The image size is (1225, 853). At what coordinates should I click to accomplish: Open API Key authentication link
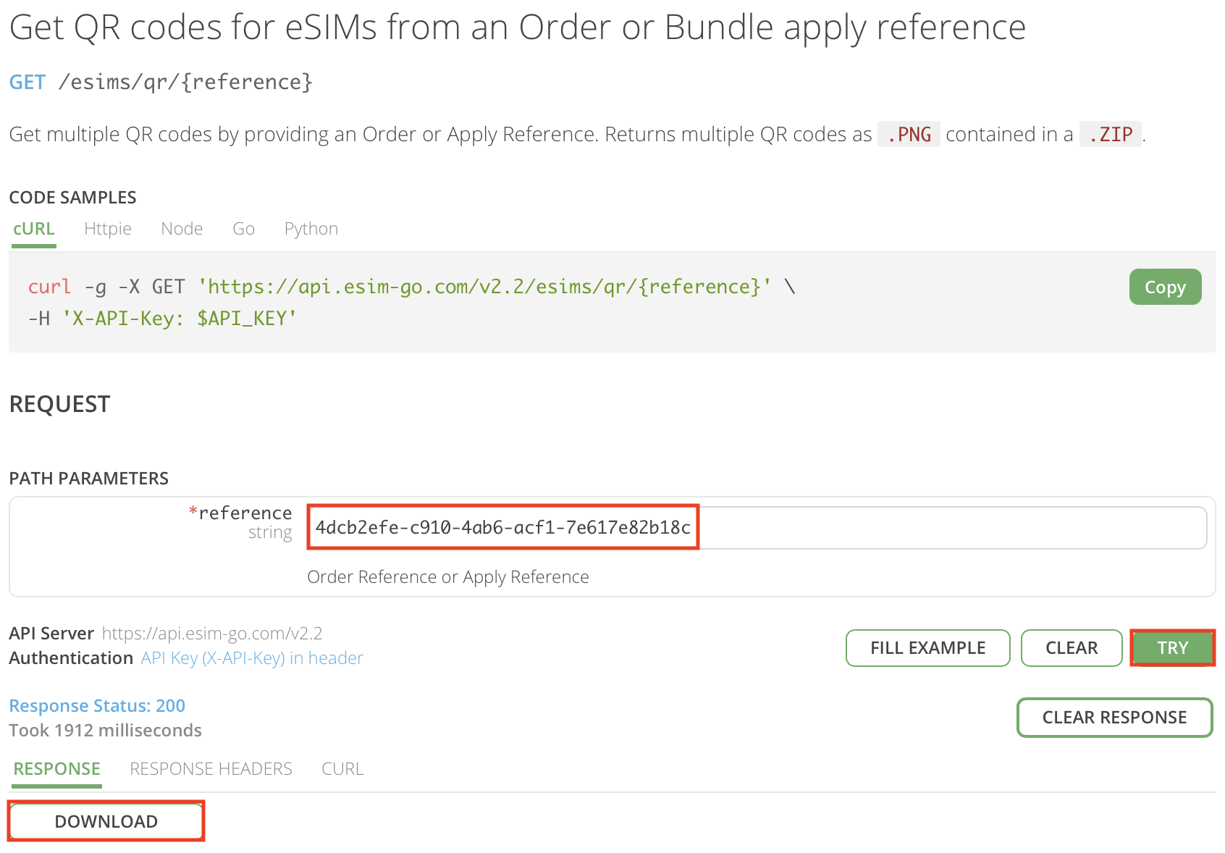point(252,657)
